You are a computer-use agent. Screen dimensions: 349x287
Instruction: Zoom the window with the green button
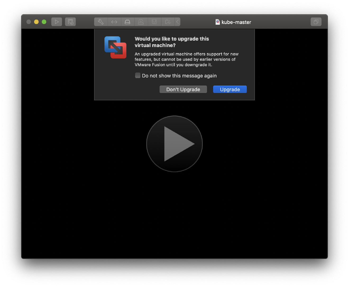tap(44, 22)
